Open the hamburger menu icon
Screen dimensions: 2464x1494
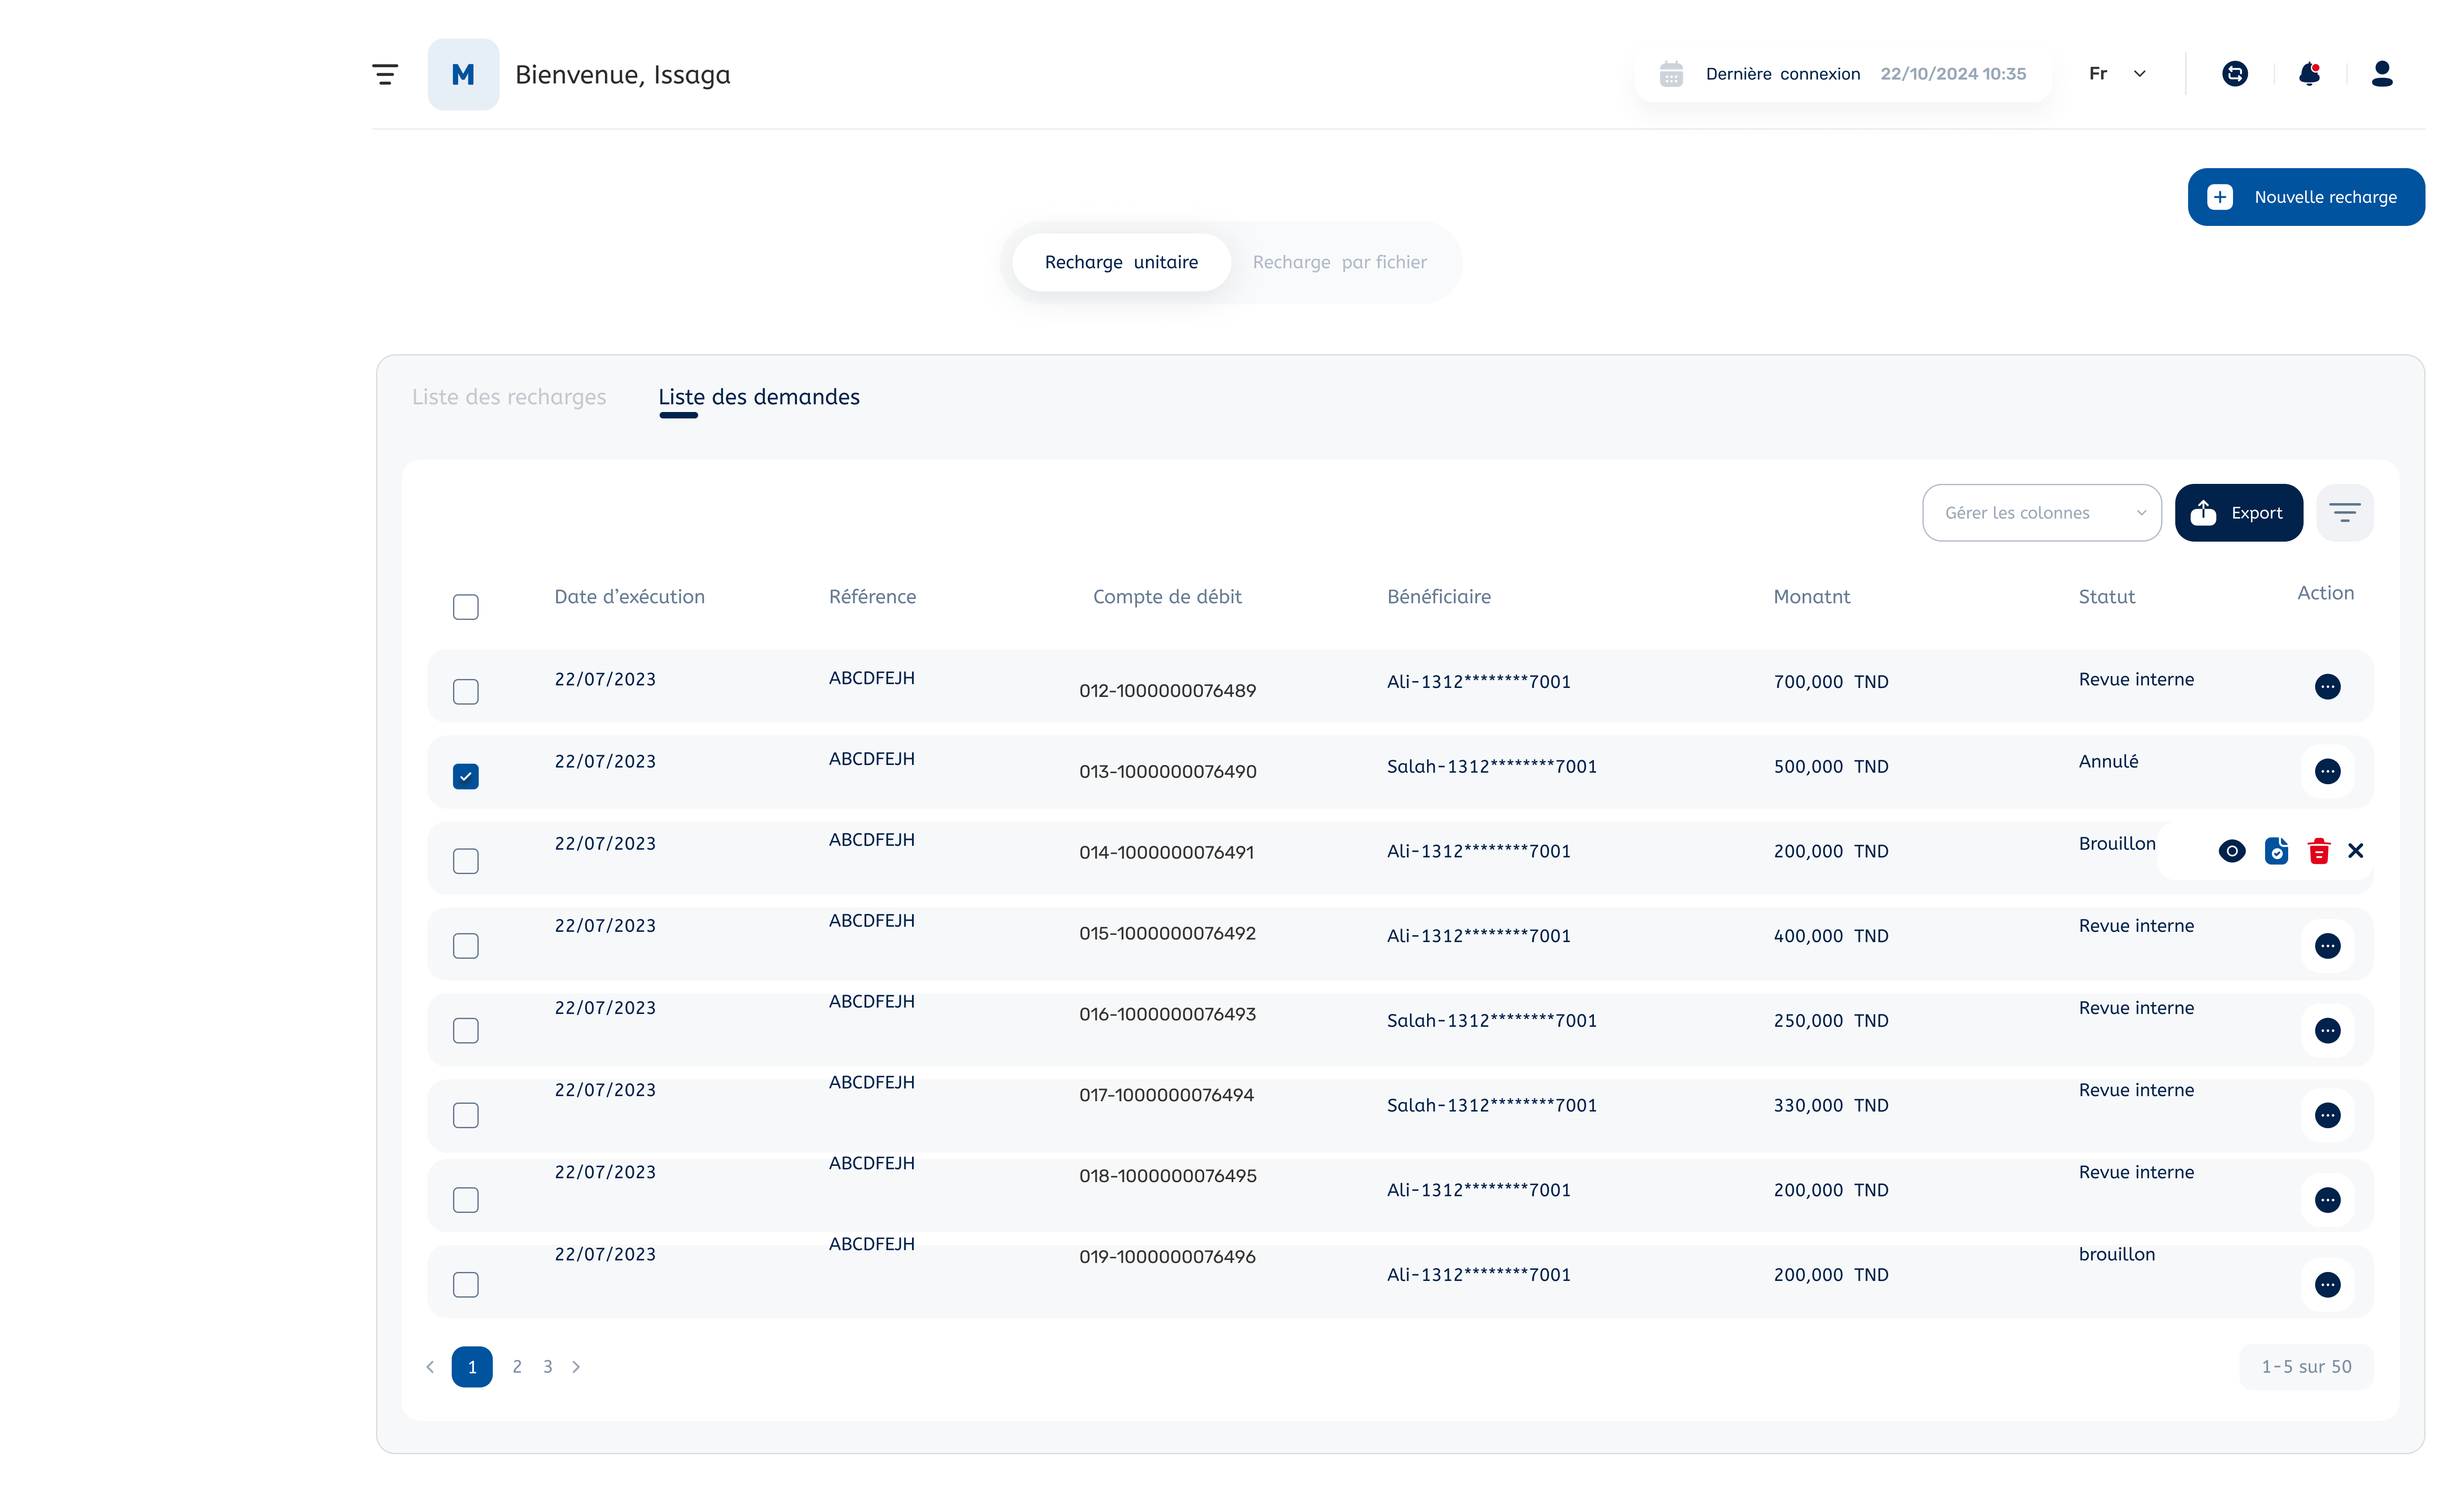(x=385, y=74)
